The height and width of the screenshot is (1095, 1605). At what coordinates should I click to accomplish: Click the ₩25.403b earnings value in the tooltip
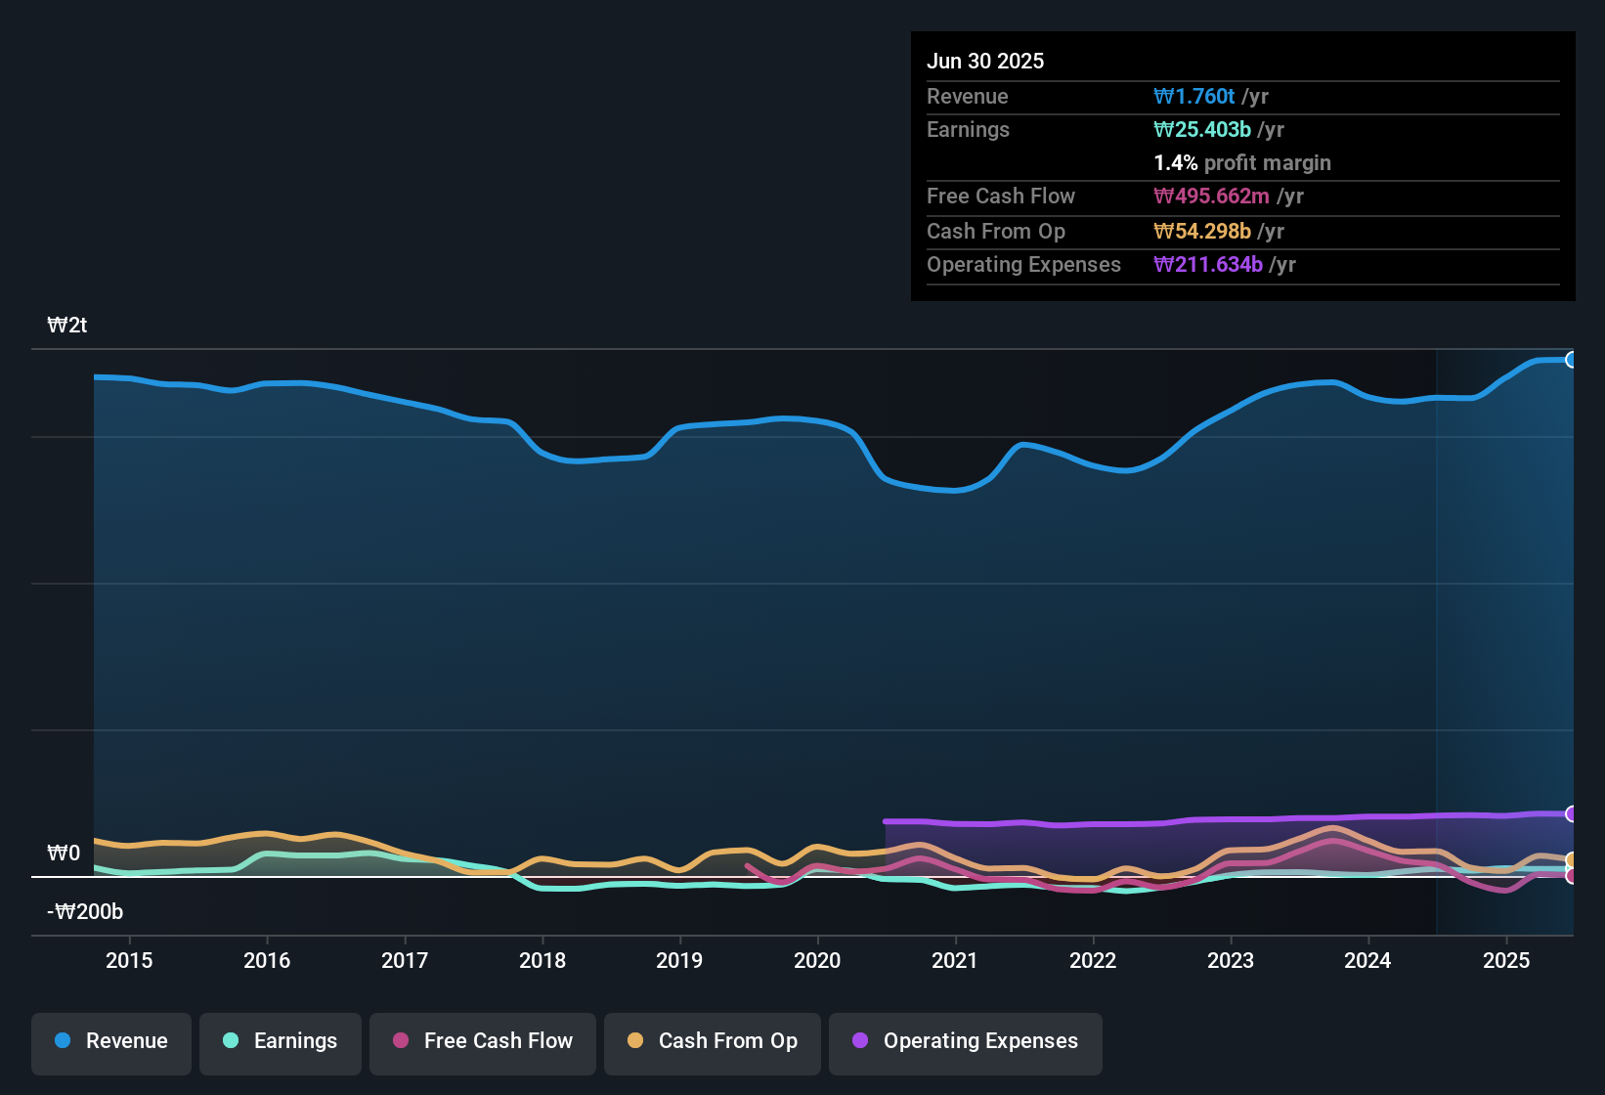point(1201,130)
